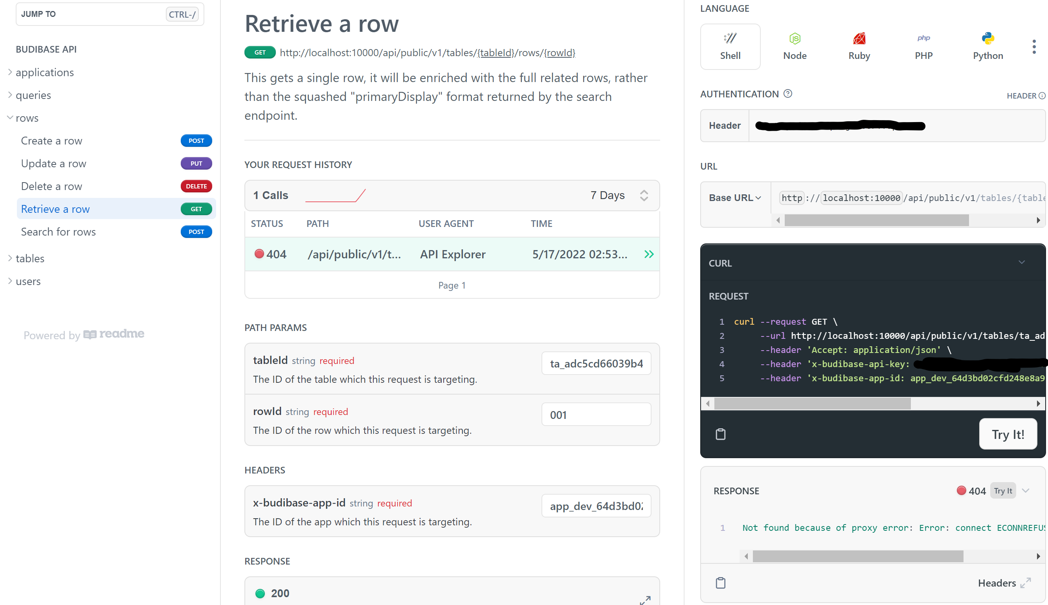Click the {tableId} link in URL
The image size is (1048, 605).
pyautogui.click(x=496, y=53)
